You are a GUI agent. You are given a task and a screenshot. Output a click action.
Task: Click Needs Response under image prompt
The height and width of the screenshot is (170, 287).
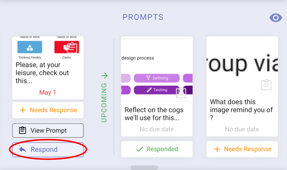tap(242, 149)
